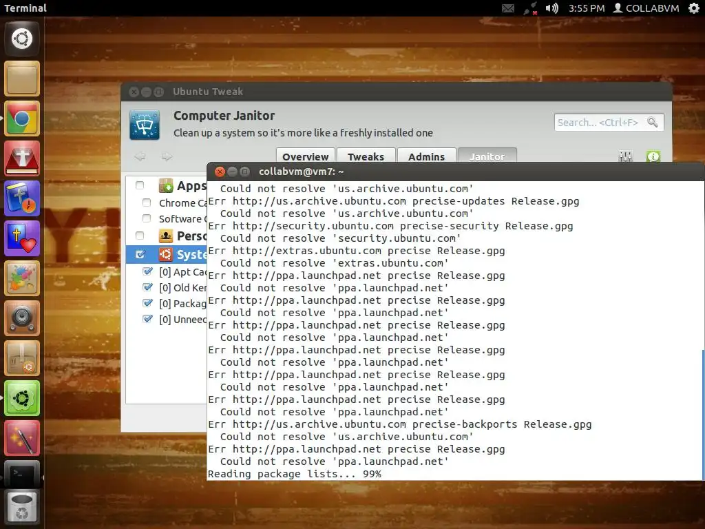Click the search magnifier in Ubuntu Tweak
The height and width of the screenshot is (529, 705).
point(653,122)
